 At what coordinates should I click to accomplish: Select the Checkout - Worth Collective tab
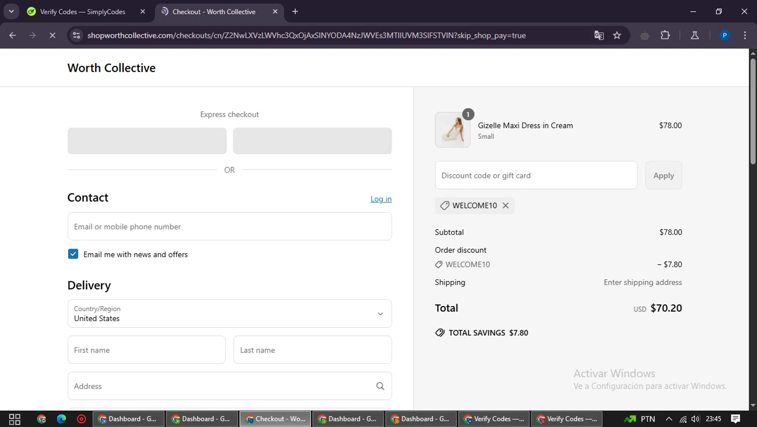pos(214,12)
